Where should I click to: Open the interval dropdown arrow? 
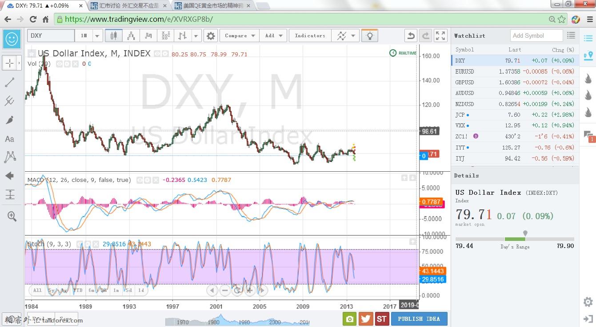click(x=98, y=36)
